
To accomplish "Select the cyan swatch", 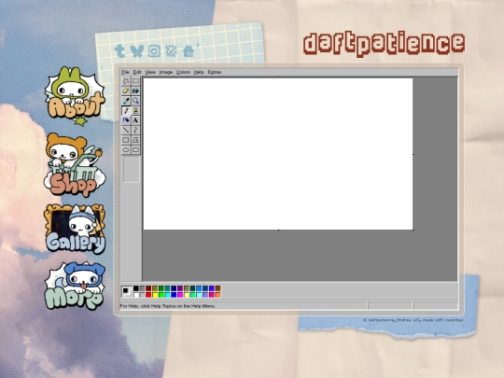I will click(168, 295).
